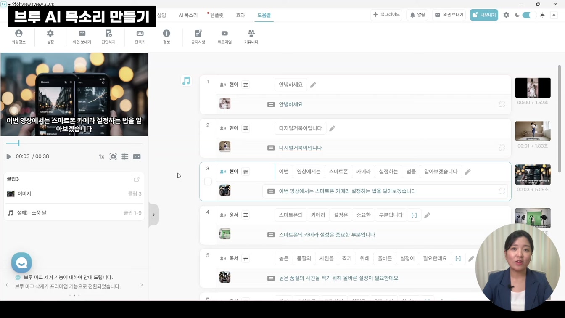
Task: Select the clip 3 thumbnail at 00:03
Action: [533, 175]
